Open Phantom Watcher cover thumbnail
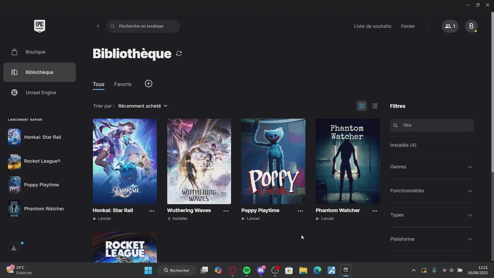This screenshot has width=494, height=278. (348, 161)
